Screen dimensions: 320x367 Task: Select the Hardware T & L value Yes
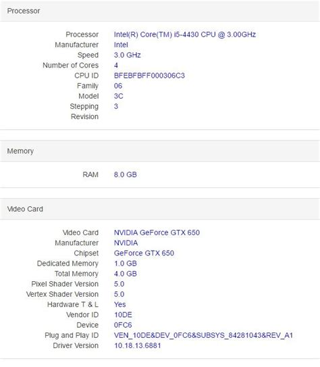pos(120,305)
